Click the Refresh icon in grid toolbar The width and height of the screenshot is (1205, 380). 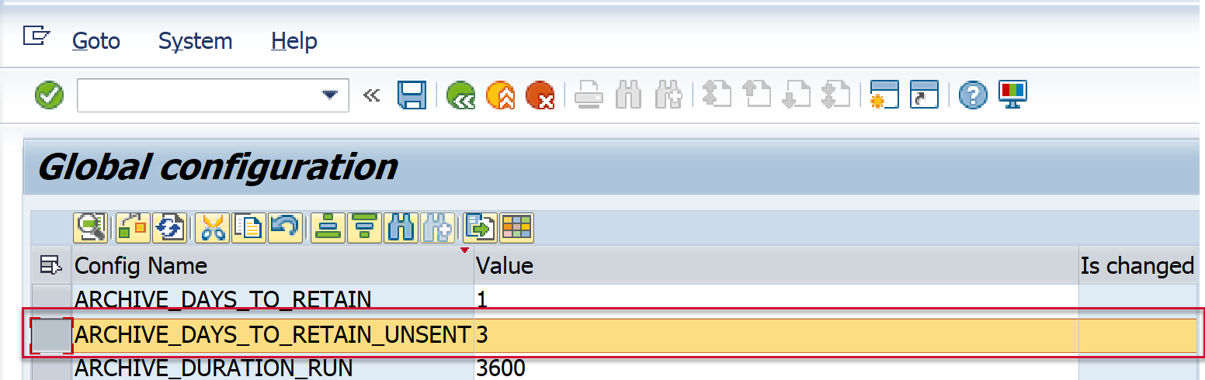click(169, 228)
